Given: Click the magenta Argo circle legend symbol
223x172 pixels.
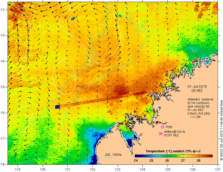Looking at the screenshot, I should (162, 127).
